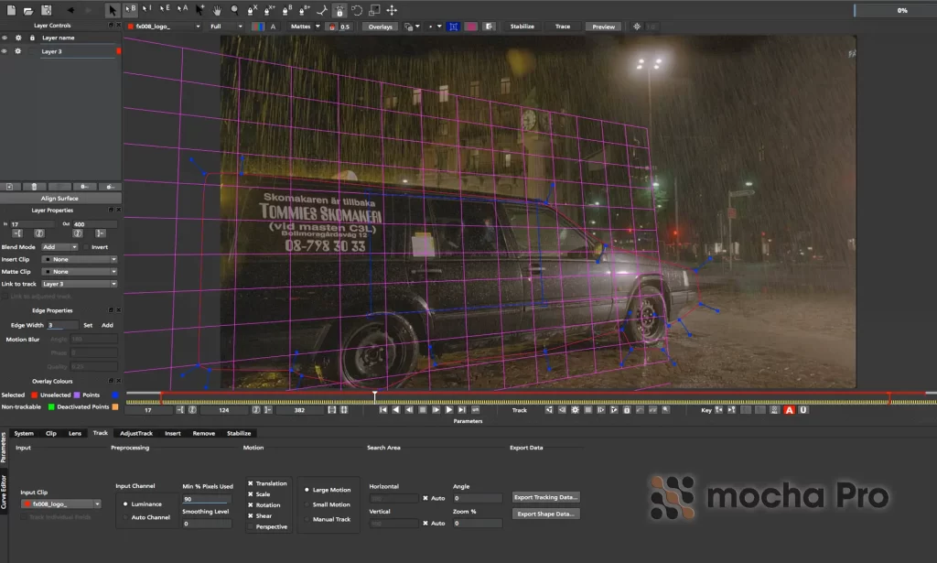Image resolution: width=937 pixels, height=563 pixels.
Task: Click the Export Tracking Data button
Action: [x=546, y=497]
